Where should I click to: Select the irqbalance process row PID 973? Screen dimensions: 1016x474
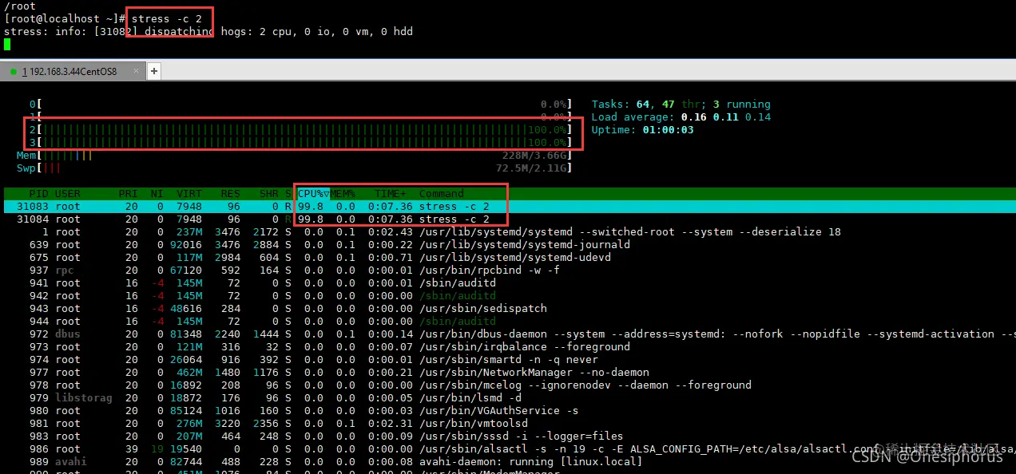(x=508, y=346)
